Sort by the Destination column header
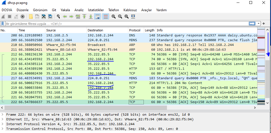Viewport: 271px width, 133px height. [x=107, y=30]
